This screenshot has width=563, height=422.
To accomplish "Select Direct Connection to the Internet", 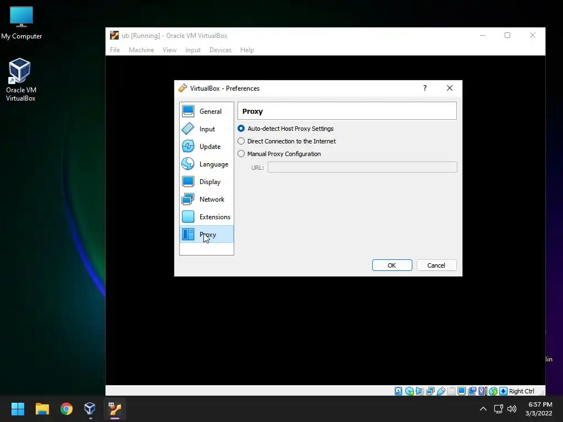I will 286,141.
